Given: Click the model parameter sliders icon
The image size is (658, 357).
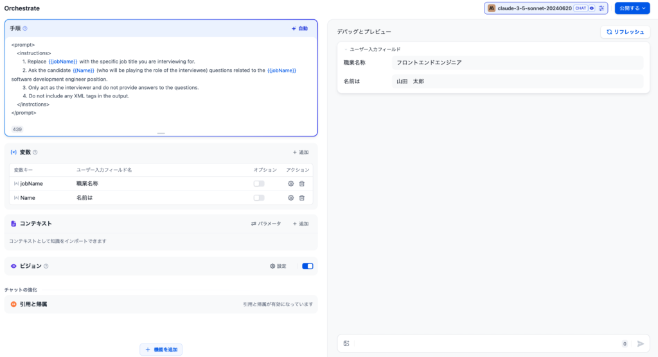Looking at the screenshot, I should point(601,8).
